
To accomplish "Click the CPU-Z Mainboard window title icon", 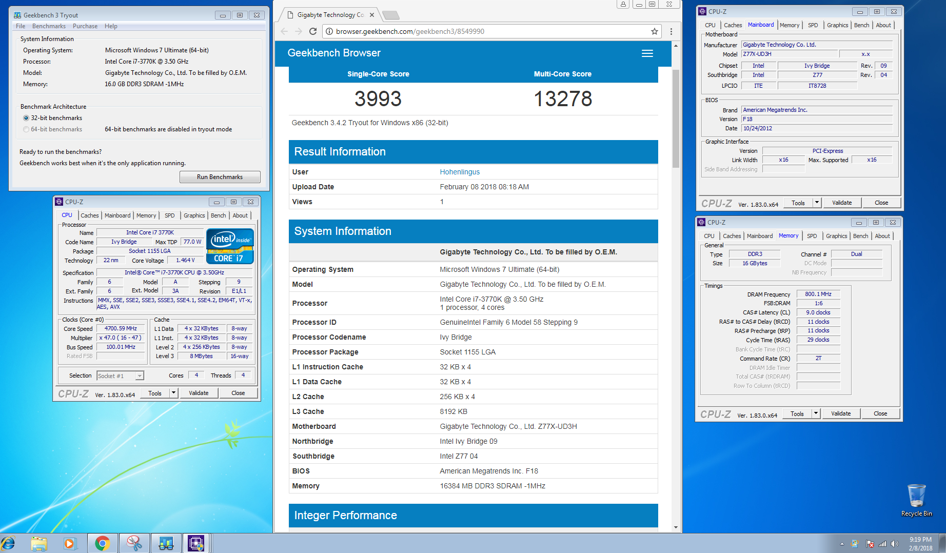I will [702, 11].
